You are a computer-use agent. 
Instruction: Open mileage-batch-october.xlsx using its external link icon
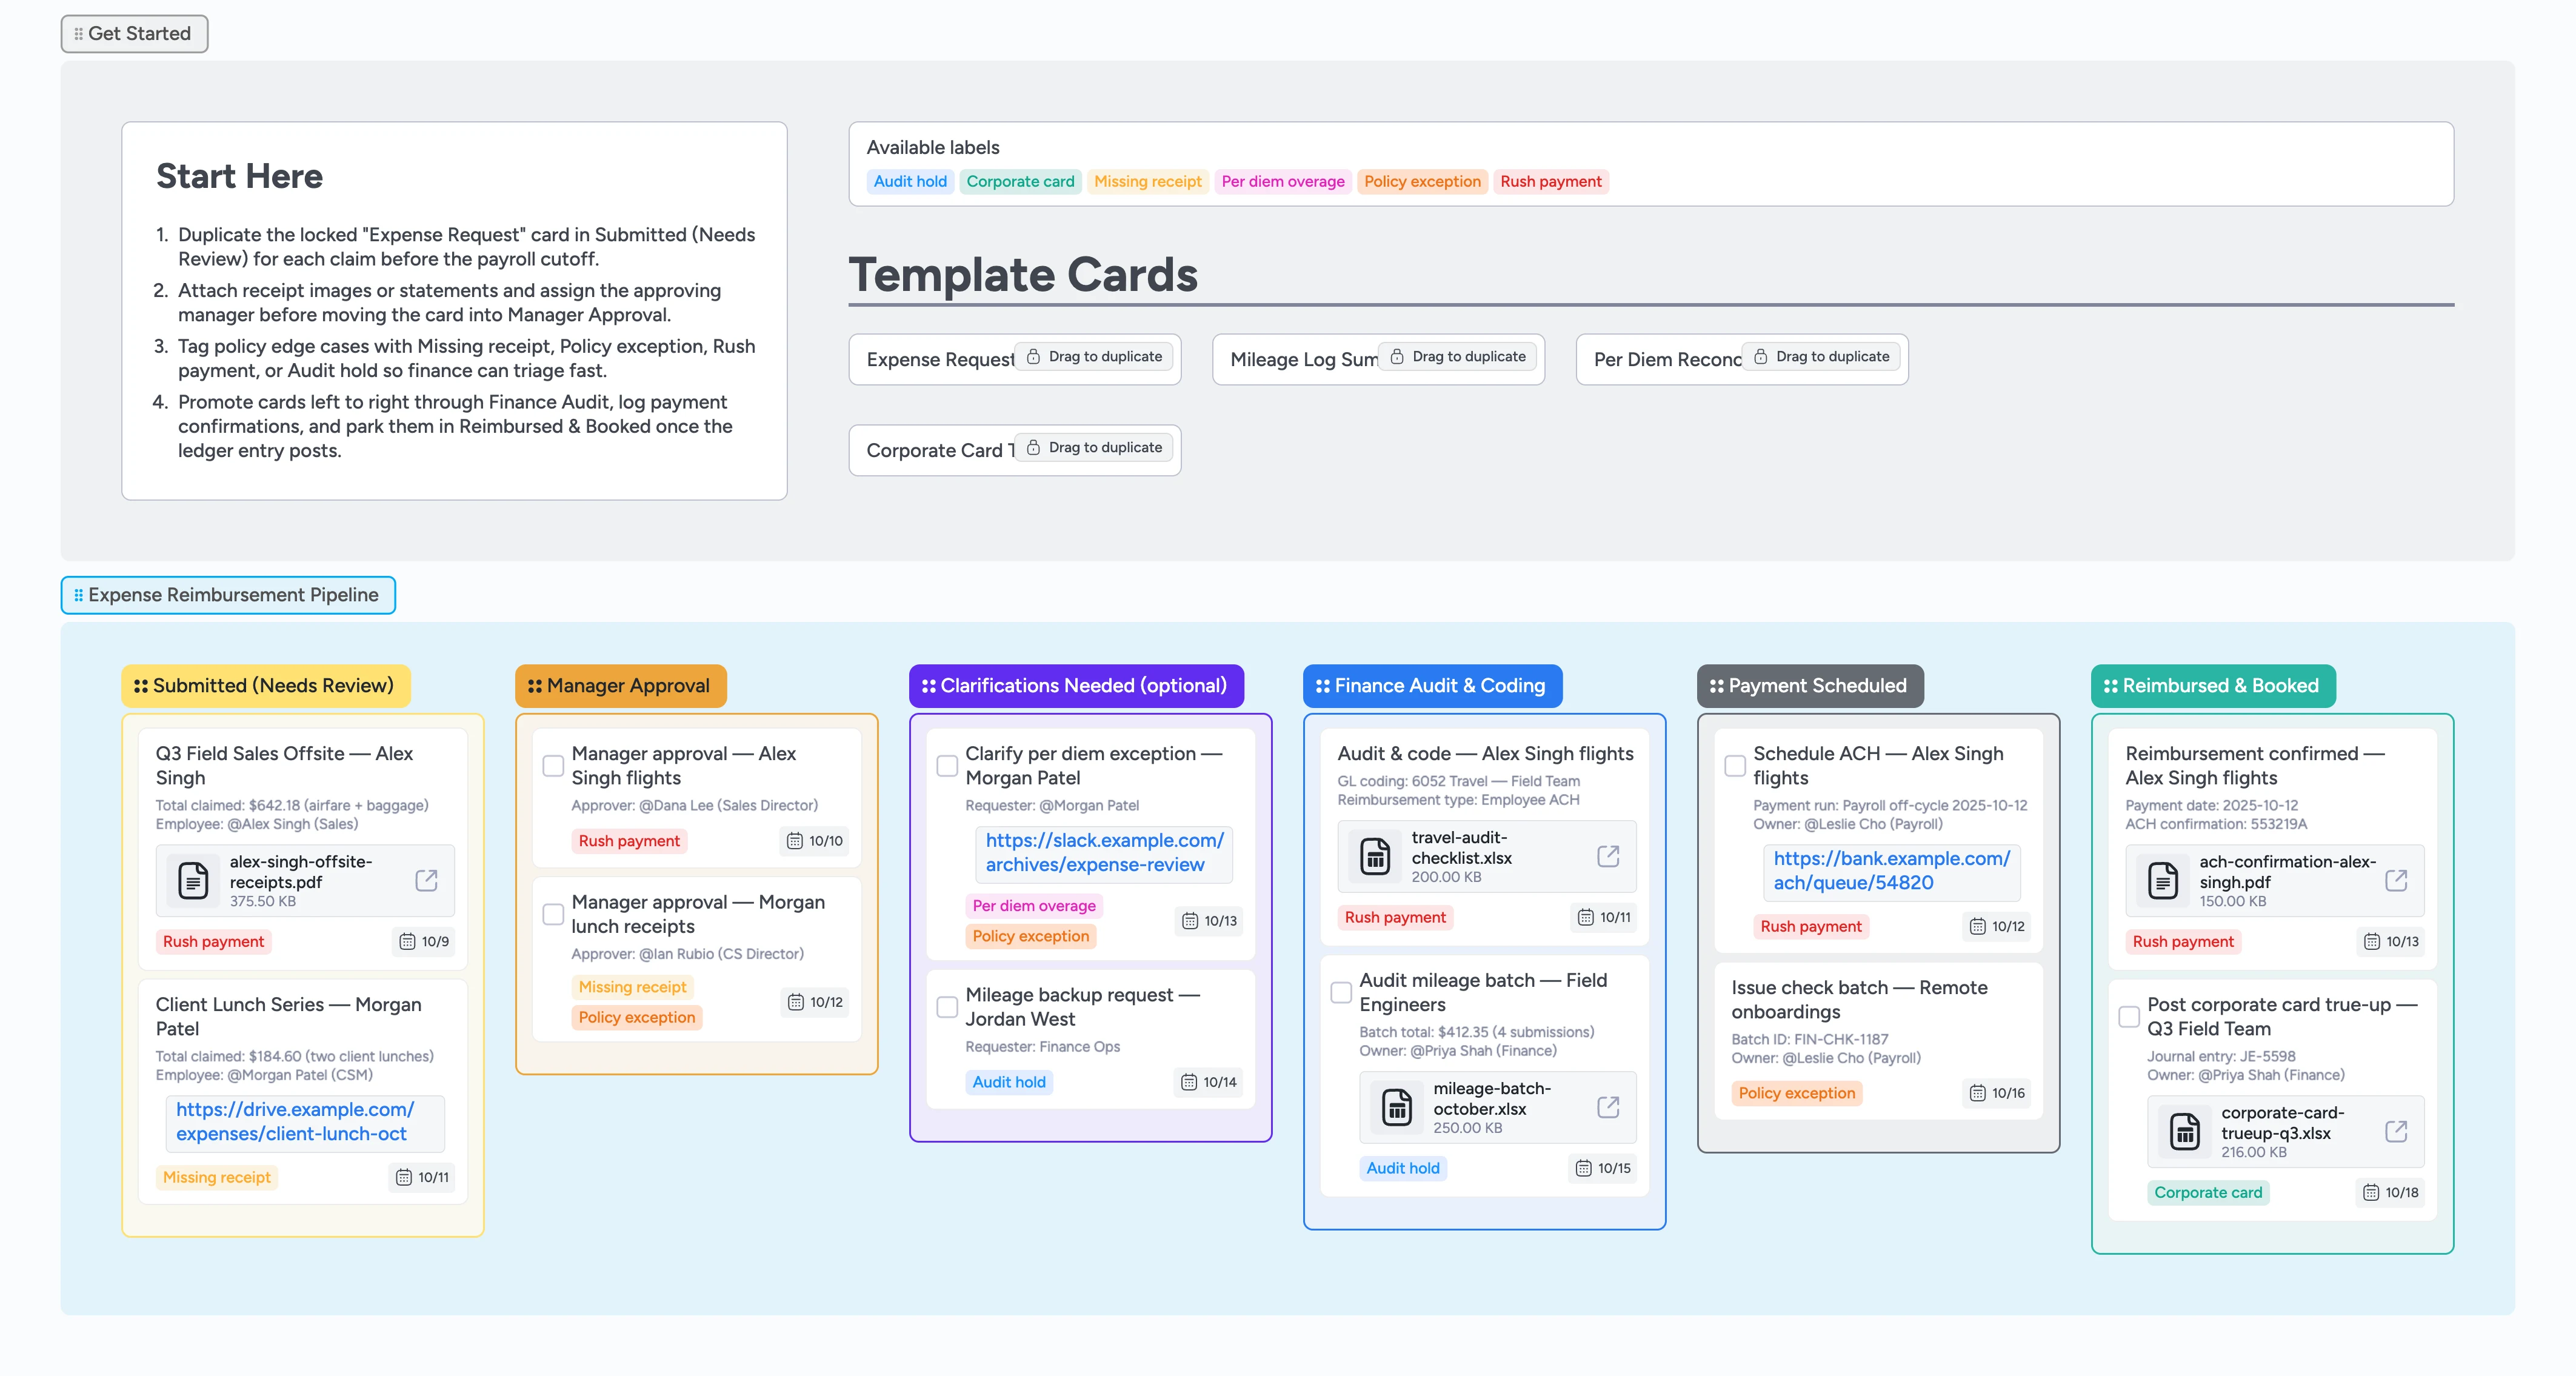click(x=1608, y=1107)
